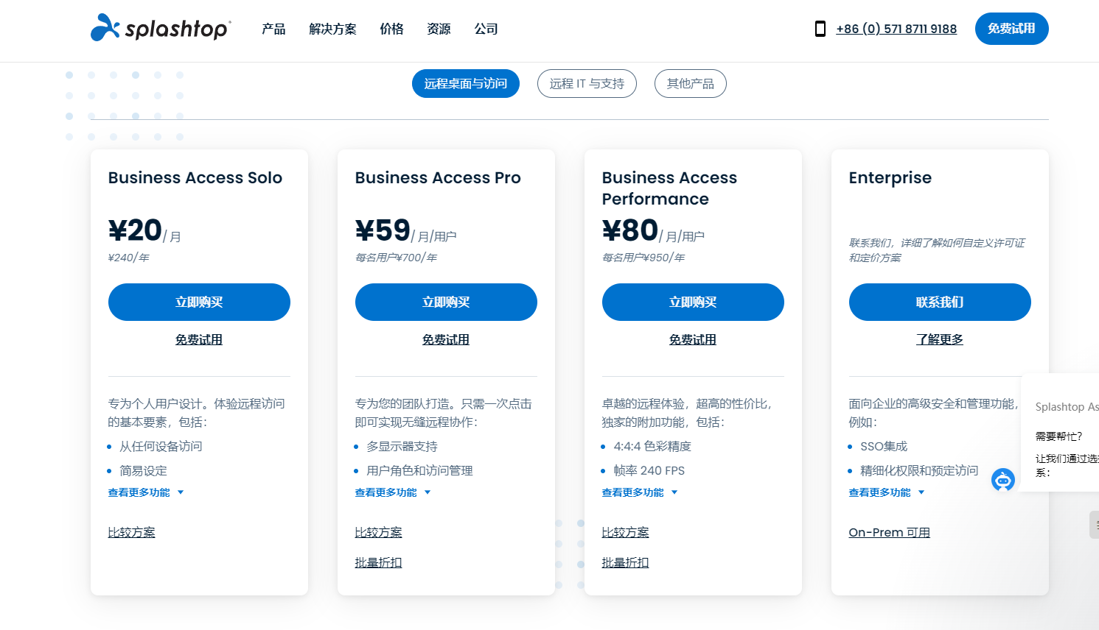
Task: Open 批量折扣 in the Performance card
Action: coord(626,562)
